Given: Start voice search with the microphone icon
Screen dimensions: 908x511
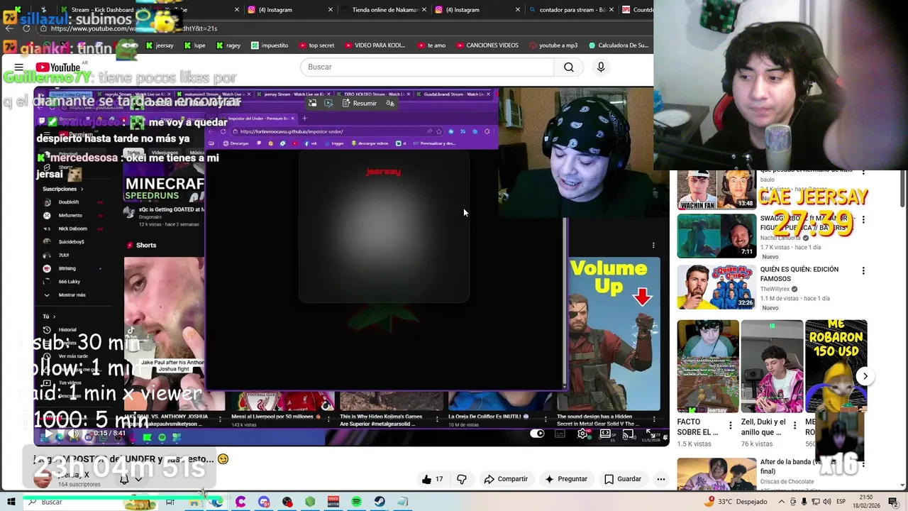Looking at the screenshot, I should pyautogui.click(x=601, y=67).
